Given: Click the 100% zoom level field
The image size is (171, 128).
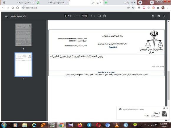Looking at the screenshot, I should pos(85,16).
